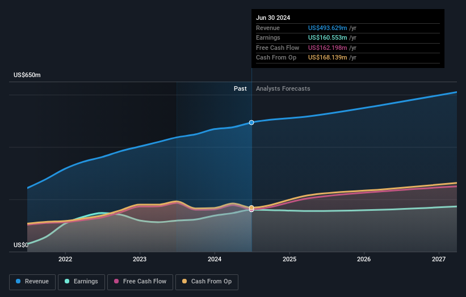The image size is (466, 297).
Task: Click the US$160.553m earnings value
Action: [x=328, y=37]
